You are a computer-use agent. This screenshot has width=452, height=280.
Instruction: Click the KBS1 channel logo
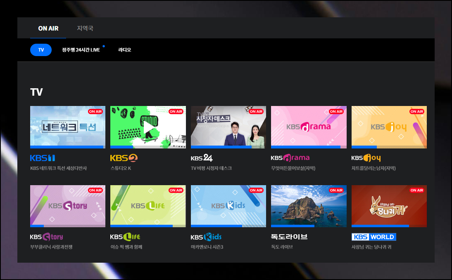(x=43, y=158)
